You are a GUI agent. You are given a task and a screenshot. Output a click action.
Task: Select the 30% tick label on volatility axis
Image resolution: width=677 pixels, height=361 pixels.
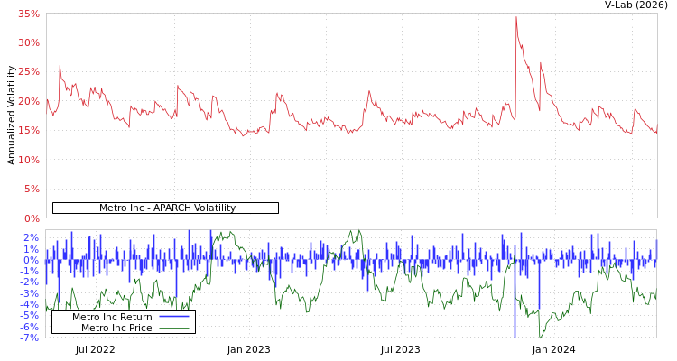pos(29,43)
